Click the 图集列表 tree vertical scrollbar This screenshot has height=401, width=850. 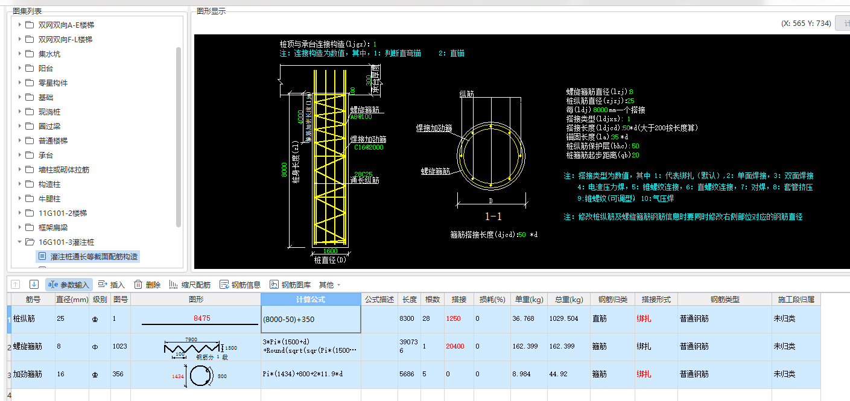179,137
